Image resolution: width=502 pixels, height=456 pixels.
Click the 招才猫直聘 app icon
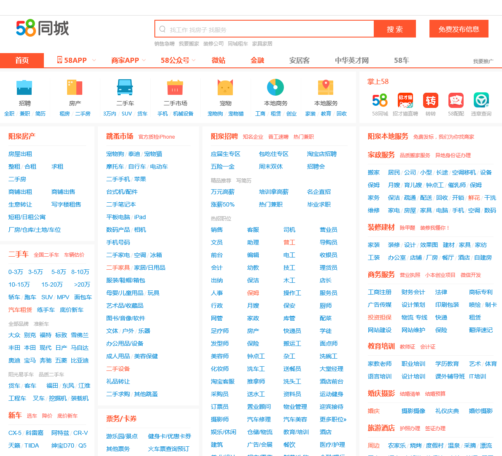(405, 101)
